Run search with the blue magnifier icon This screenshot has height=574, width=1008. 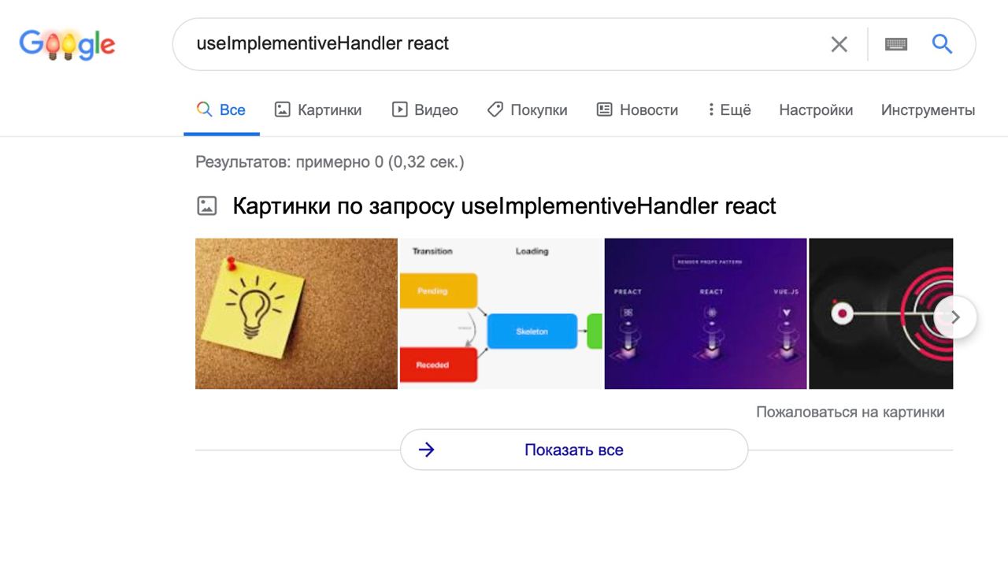tap(943, 44)
